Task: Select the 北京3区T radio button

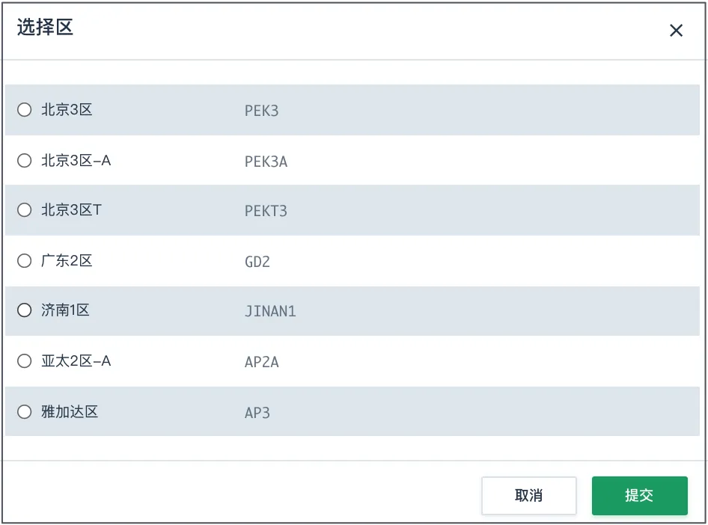Action: (25, 209)
